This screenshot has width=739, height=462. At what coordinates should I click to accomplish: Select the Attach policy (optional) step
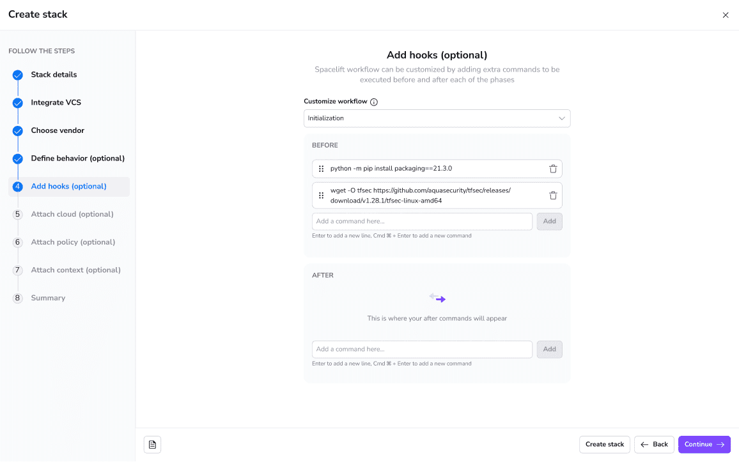pos(72,242)
